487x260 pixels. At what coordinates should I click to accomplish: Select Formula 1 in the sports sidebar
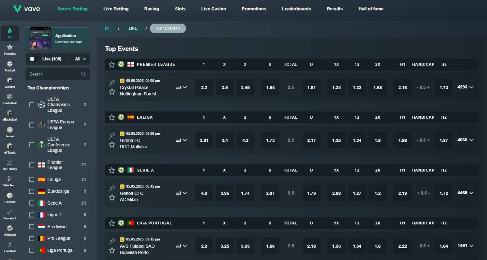click(10, 214)
